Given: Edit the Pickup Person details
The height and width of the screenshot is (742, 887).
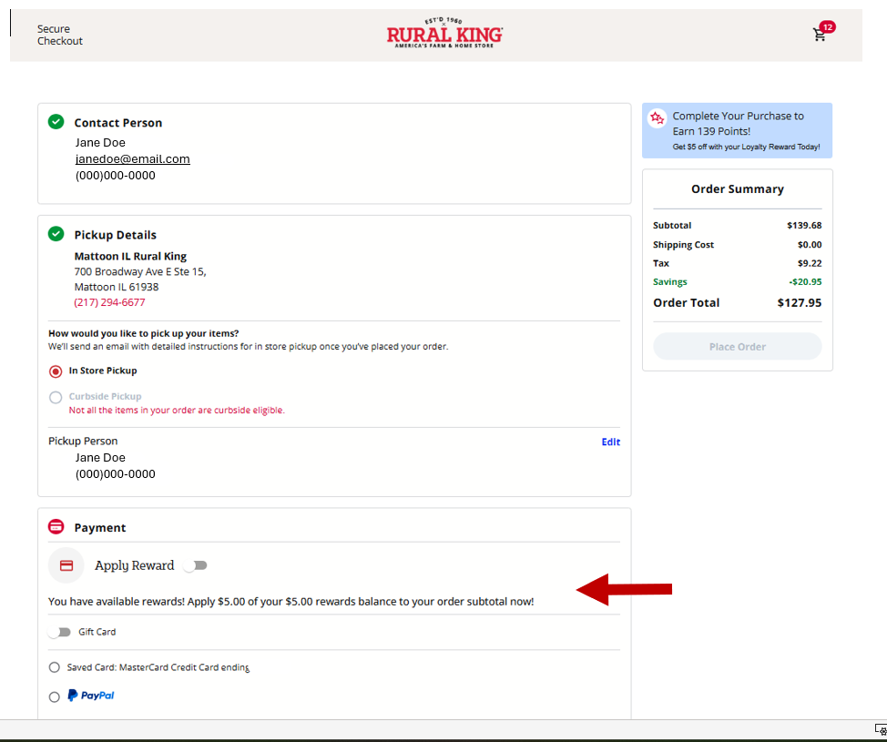Looking at the screenshot, I should pyautogui.click(x=610, y=442).
